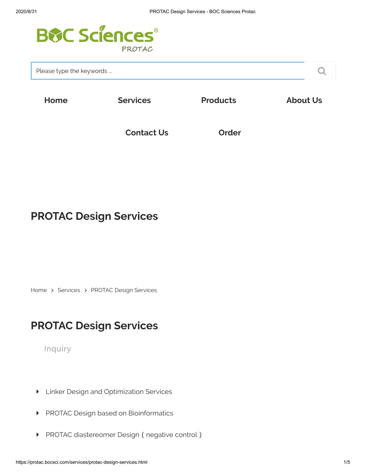Expand arrow beside PROTAC Design based on Bioinformatics
The height and width of the screenshot is (474, 366).
tap(38, 413)
